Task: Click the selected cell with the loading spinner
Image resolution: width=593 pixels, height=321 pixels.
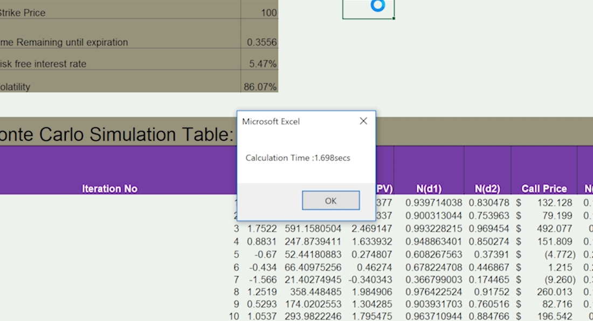Action: click(x=368, y=9)
